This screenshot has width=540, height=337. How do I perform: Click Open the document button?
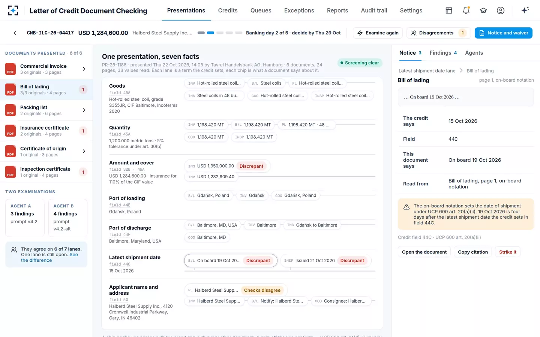pyautogui.click(x=424, y=252)
